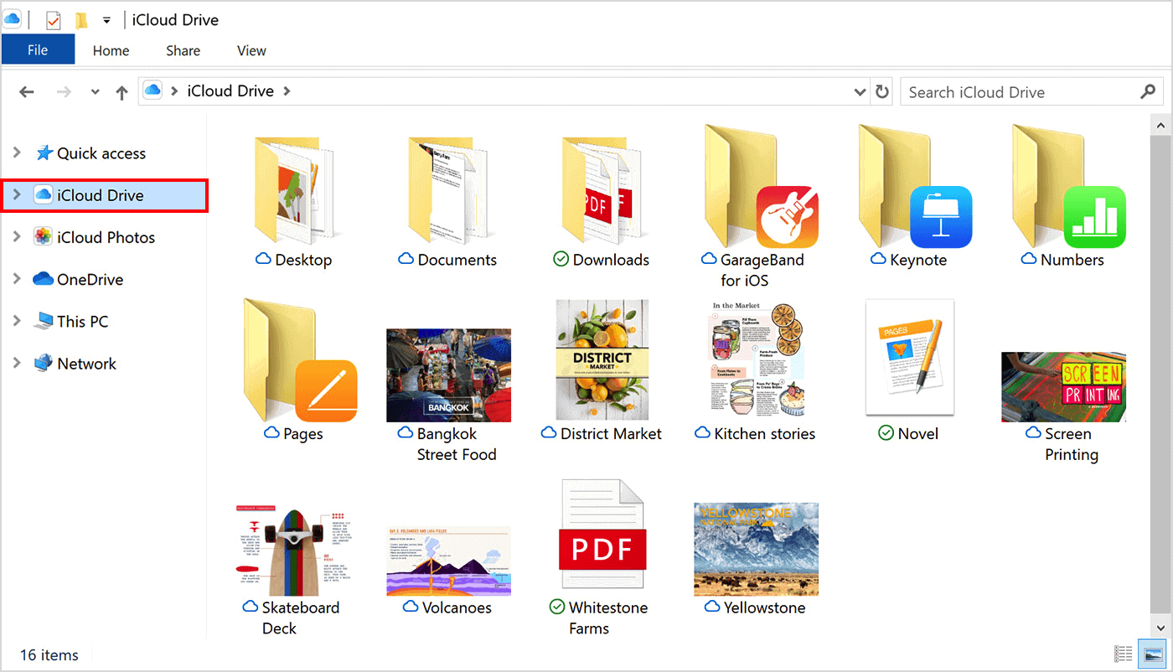Switch to the View ribbon tab
Screen dimensions: 1173x672
[251, 50]
